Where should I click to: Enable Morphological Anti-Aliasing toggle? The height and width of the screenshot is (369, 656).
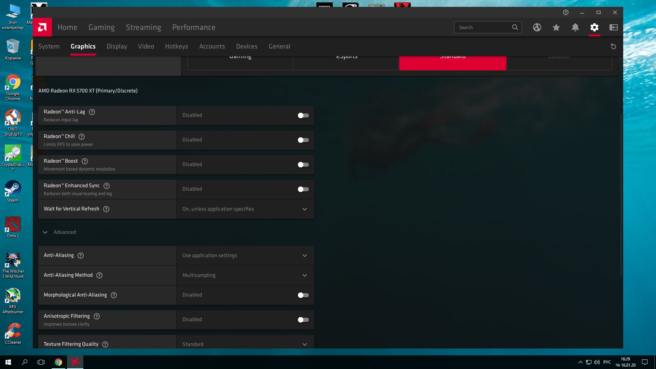tap(303, 295)
